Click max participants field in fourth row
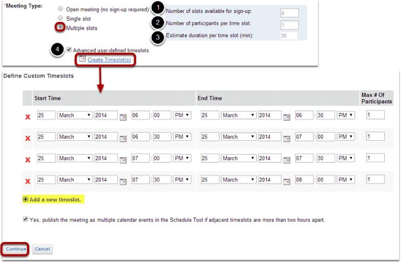The width and height of the screenshot is (403, 264). tap(375, 179)
